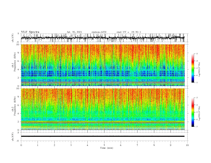The height and width of the screenshot is (163, 211).
Task: Click the '7' tick on time axis
Action: pyautogui.click(x=137, y=145)
